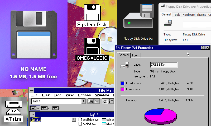Click the aspi8dos.sys file icon
This screenshot has height=126, width=211.
pyautogui.click(x=81, y=119)
